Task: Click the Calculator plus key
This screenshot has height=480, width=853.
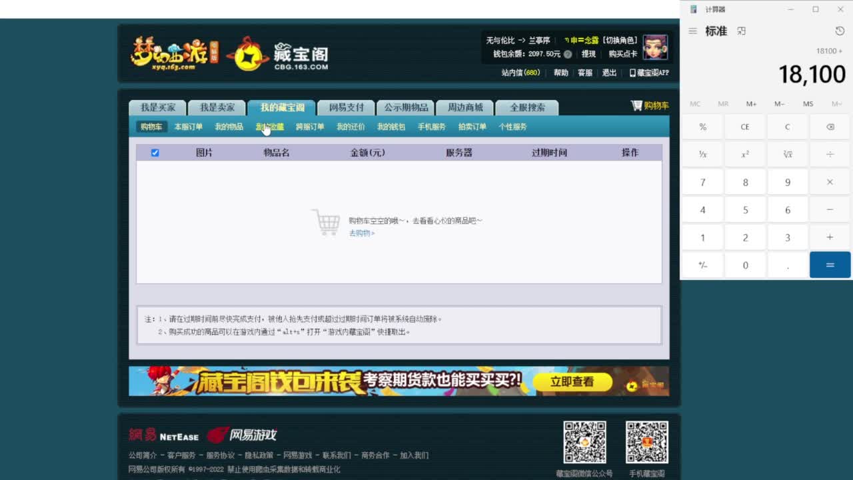Action: coord(830,237)
